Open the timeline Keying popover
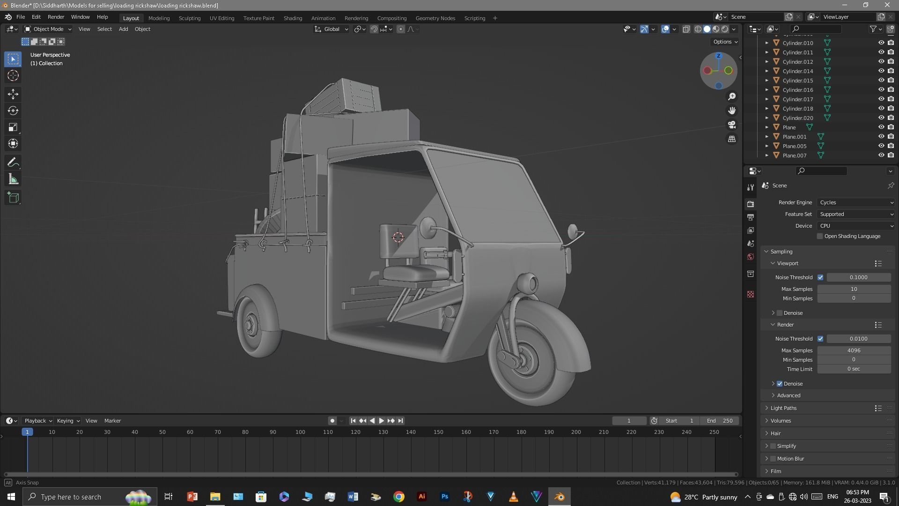Screen dimensions: 899x506 click(67, 421)
